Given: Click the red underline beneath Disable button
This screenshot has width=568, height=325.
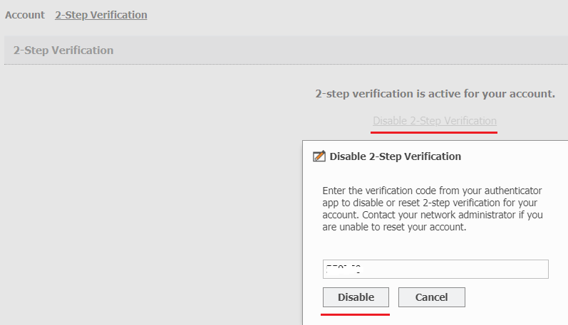Looking at the screenshot, I should point(355,314).
